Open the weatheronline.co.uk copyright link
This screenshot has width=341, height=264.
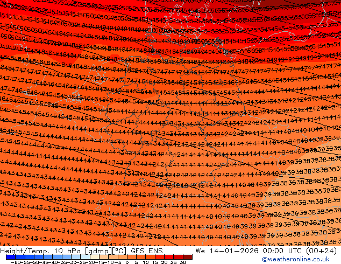point(296,259)
